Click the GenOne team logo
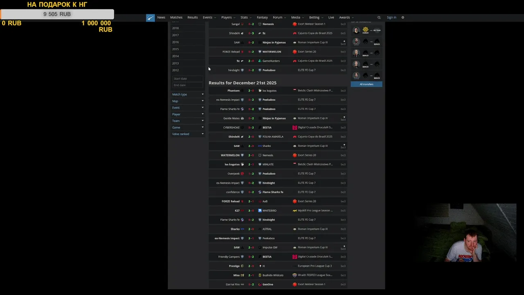The image size is (524, 295). coord(260,284)
